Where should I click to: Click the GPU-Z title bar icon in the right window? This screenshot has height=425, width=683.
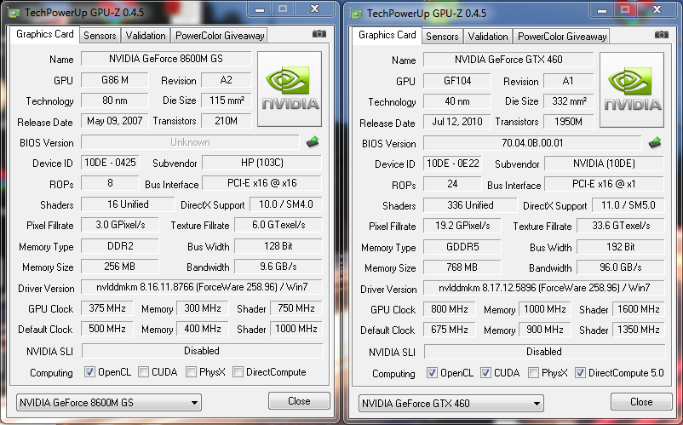pyautogui.click(x=356, y=14)
